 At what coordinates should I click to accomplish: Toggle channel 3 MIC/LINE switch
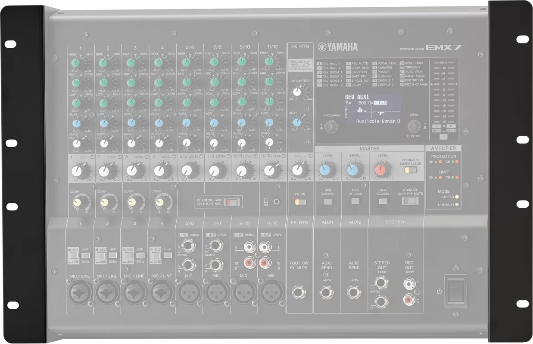[128, 255]
